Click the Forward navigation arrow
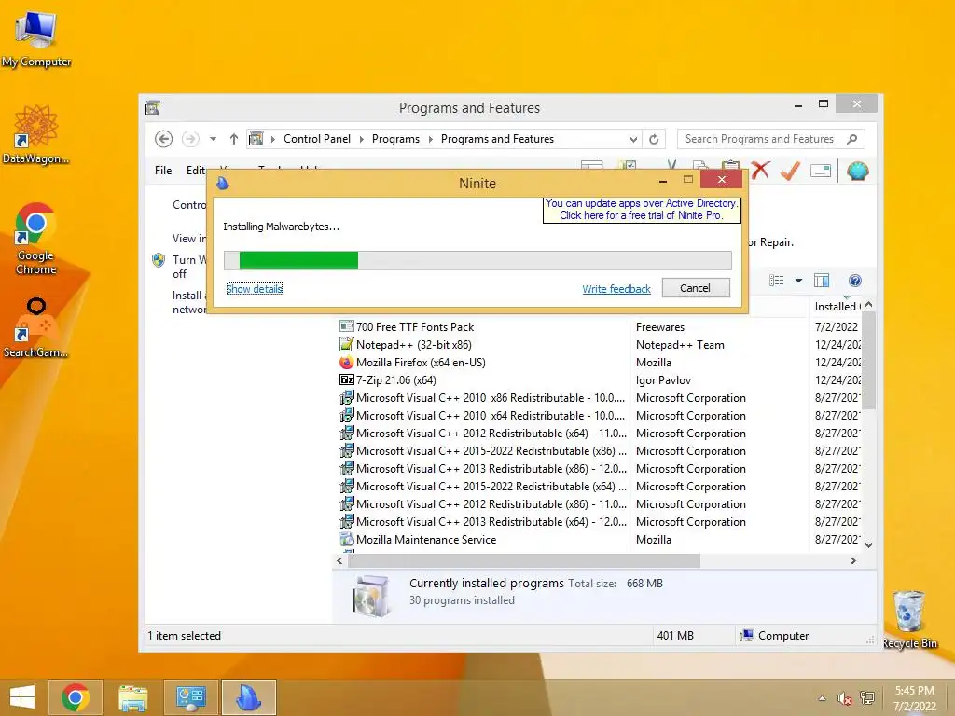Image resolution: width=955 pixels, height=716 pixels. [x=190, y=139]
